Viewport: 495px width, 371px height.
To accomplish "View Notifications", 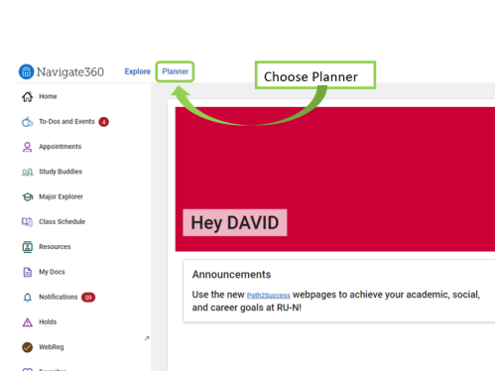I will [x=59, y=297].
